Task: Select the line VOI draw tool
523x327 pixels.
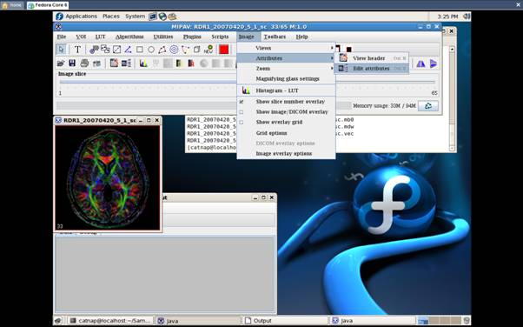Action: click(116, 50)
